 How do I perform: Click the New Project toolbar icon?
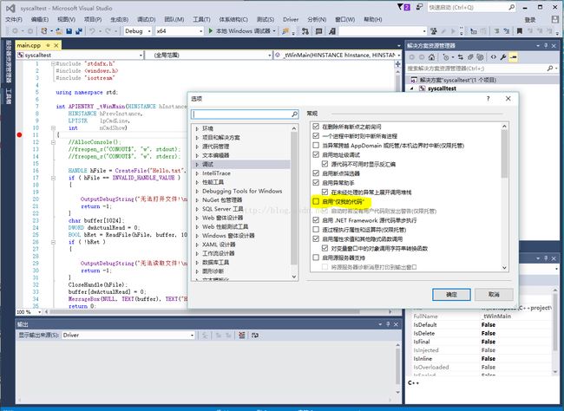click(44, 31)
